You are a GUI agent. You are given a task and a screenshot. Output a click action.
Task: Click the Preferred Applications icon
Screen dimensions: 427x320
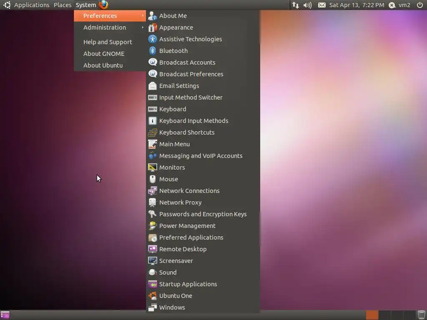coord(153,237)
